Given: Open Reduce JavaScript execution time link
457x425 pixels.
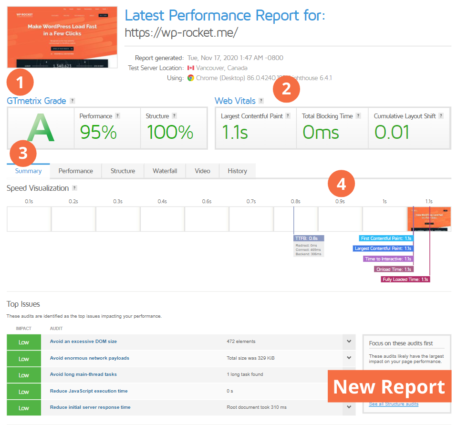Looking at the screenshot, I should [x=89, y=391].
